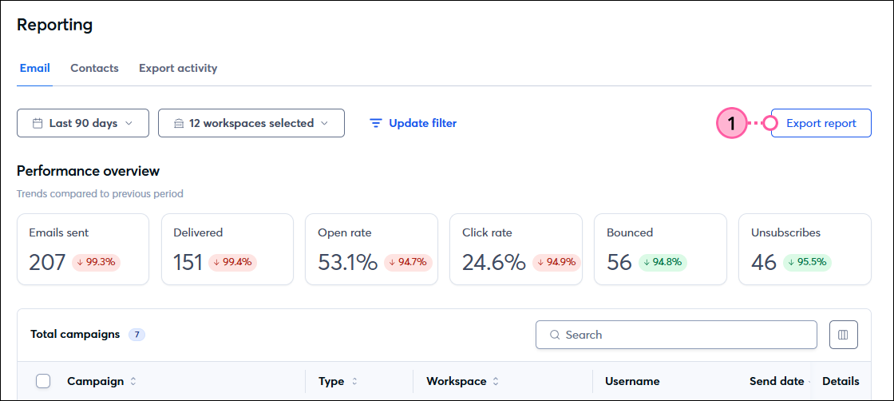The width and height of the screenshot is (894, 401).
Task: Expand the 12 workspaces selected dropdown
Action: click(251, 123)
